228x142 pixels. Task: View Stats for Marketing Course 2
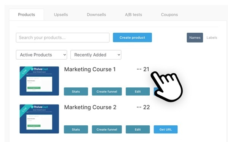pyautogui.click(x=76, y=129)
